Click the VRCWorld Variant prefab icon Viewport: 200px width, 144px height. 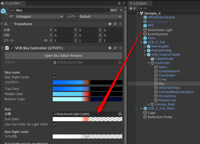coord(145,17)
